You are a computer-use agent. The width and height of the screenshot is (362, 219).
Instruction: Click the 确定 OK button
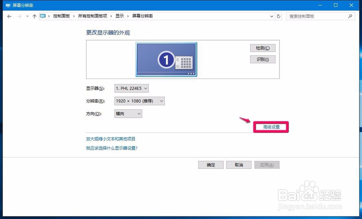click(x=210, y=165)
